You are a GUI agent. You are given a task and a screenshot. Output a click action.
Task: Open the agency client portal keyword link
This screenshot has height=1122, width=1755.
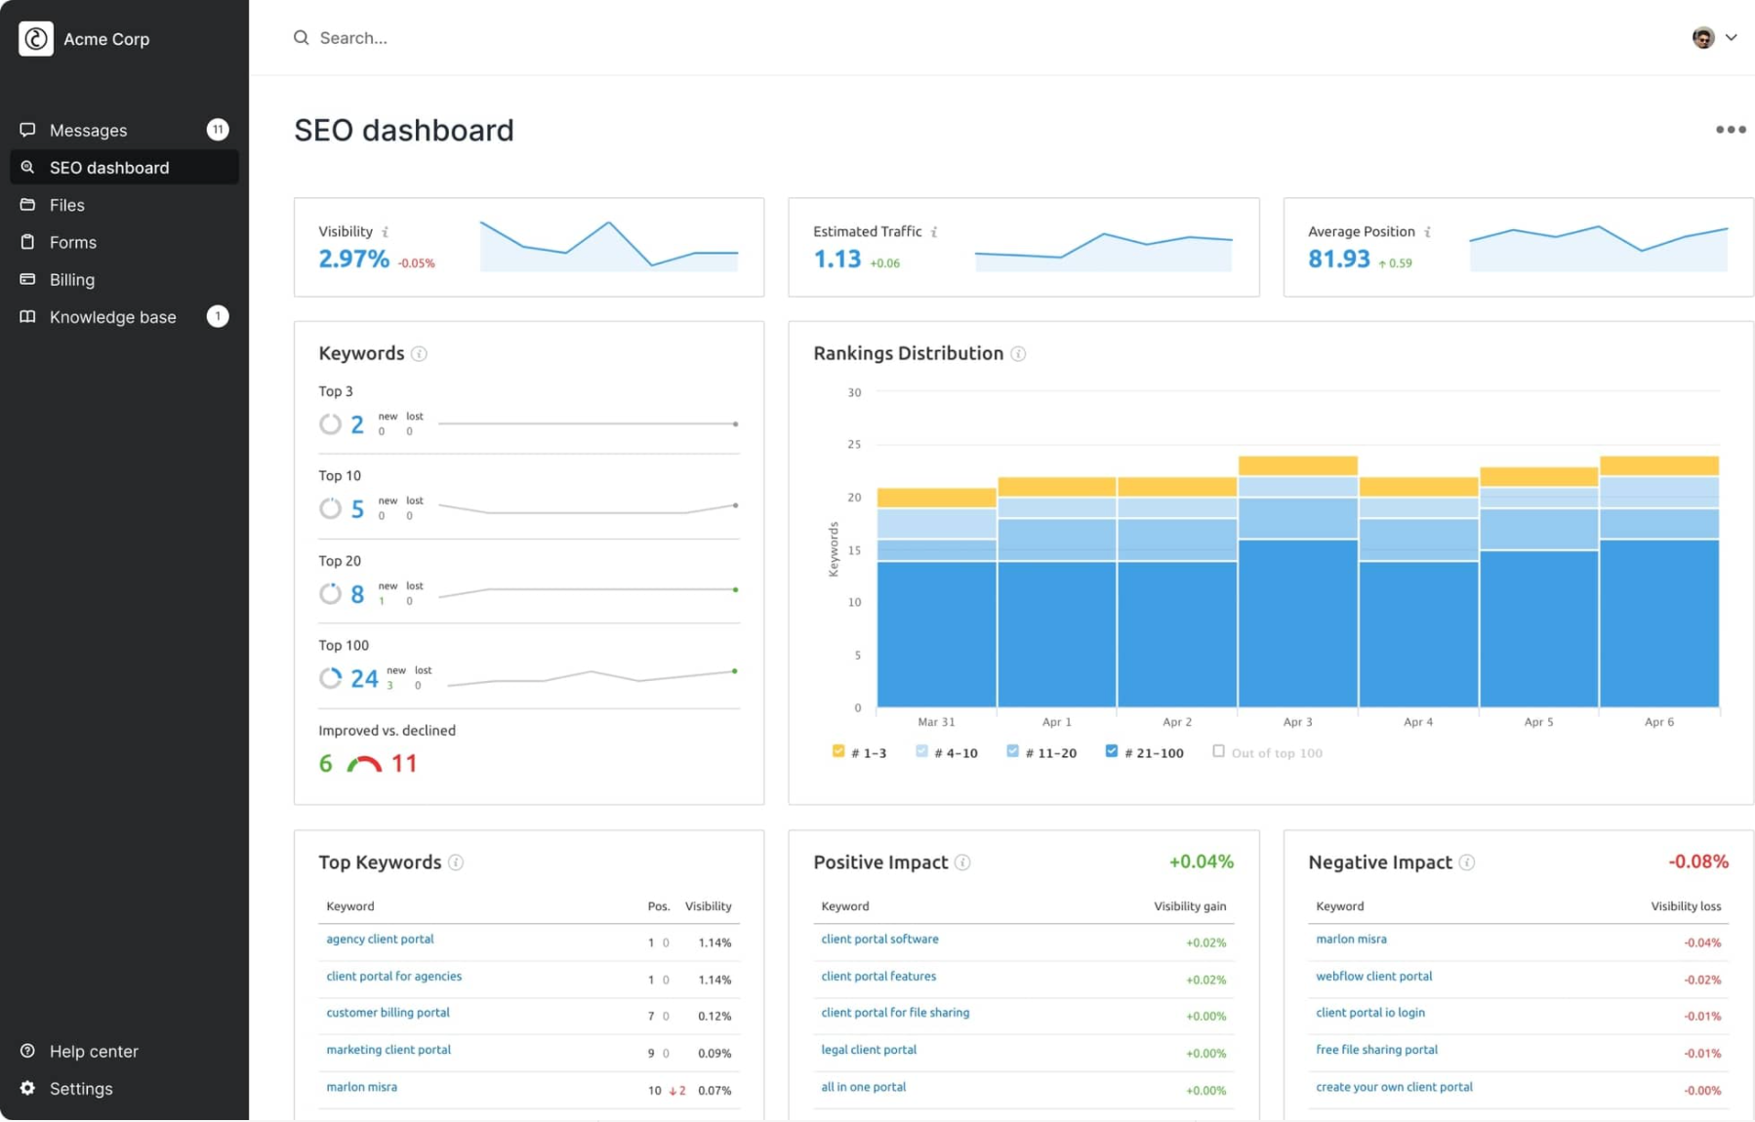click(380, 940)
